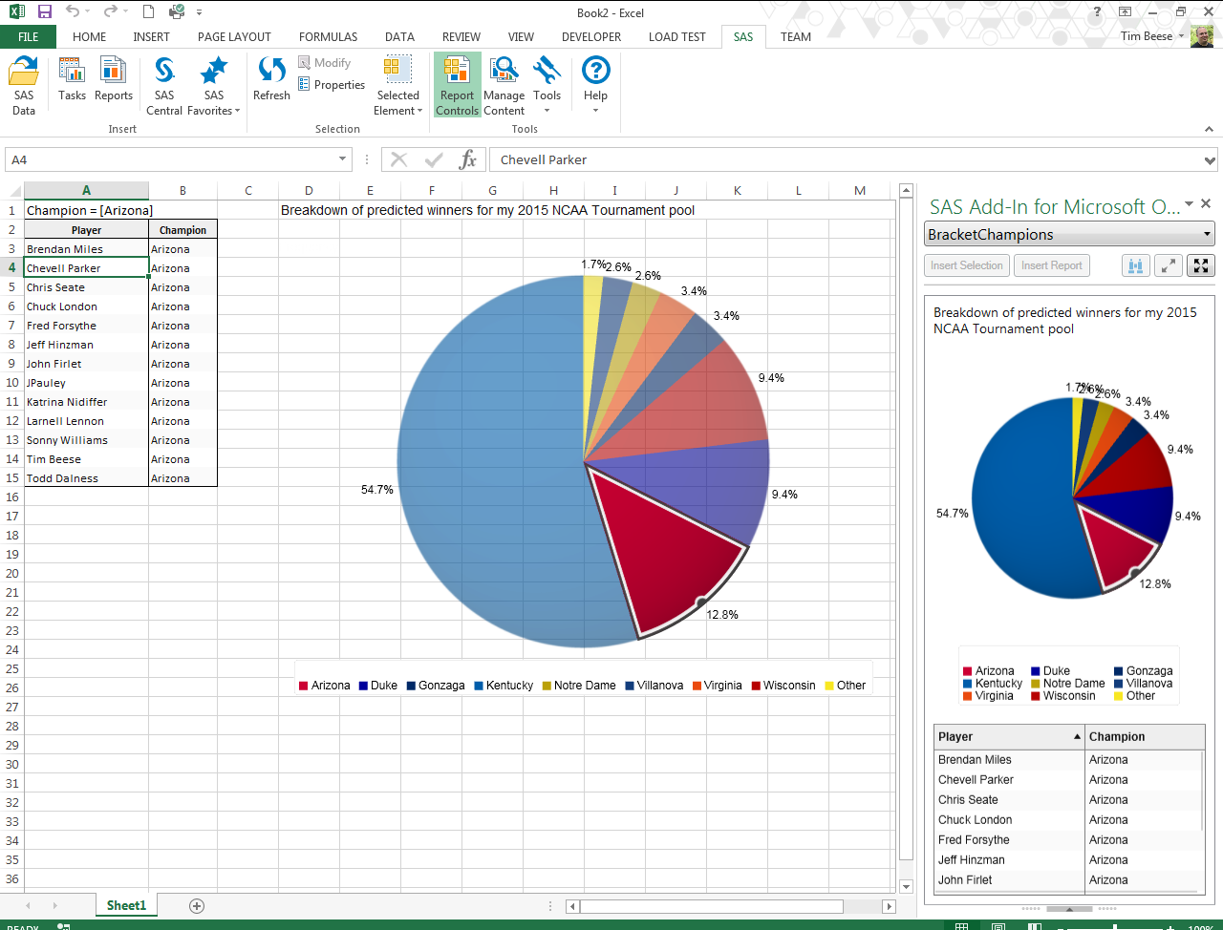Redo the last action
The width and height of the screenshot is (1223, 930).
tap(111, 12)
